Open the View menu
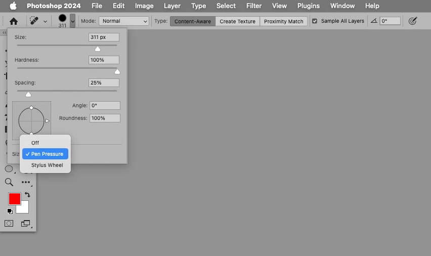The width and height of the screenshot is (431, 256). point(279,6)
